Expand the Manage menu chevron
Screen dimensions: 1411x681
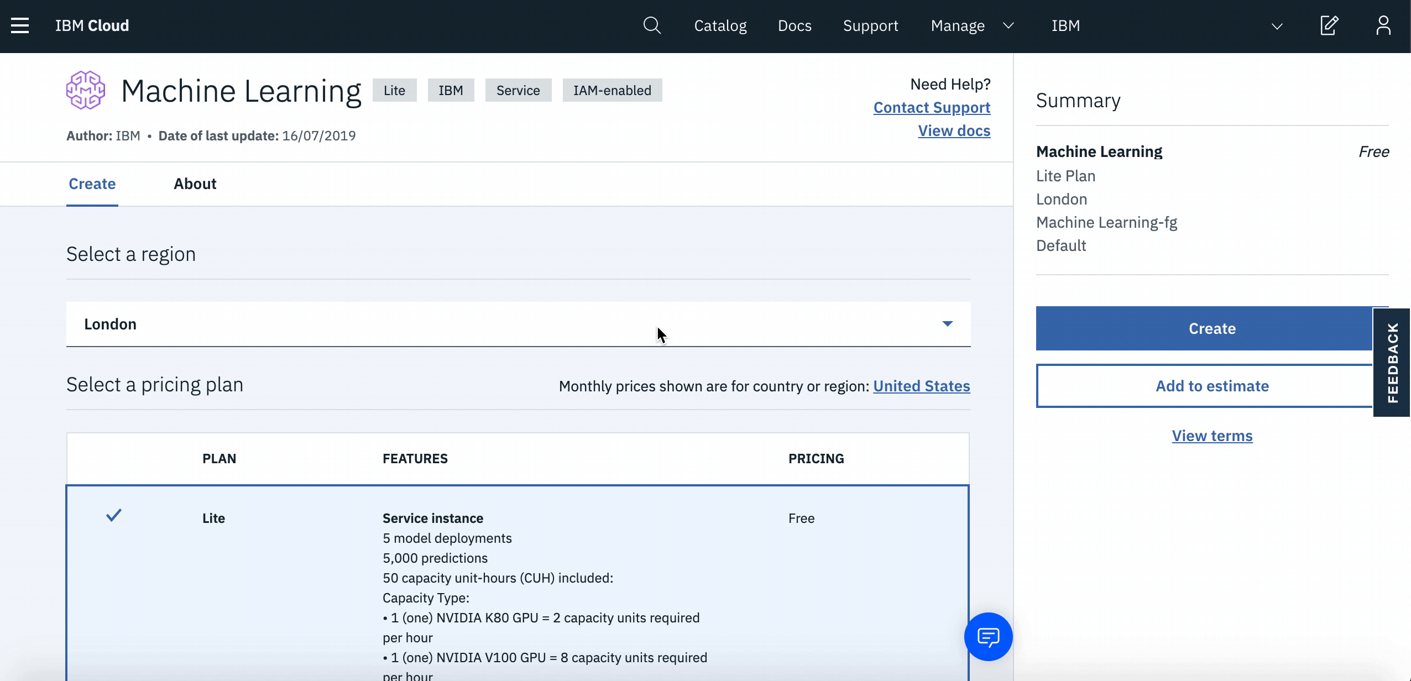1008,25
